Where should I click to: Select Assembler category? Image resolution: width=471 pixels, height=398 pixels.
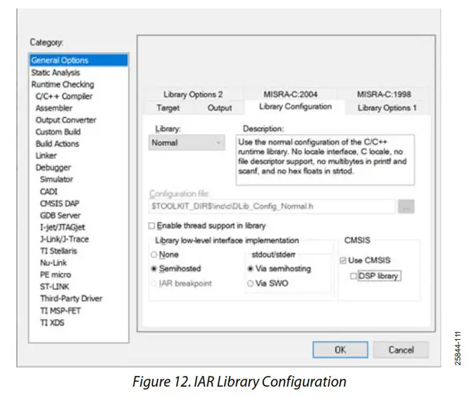[x=54, y=108]
